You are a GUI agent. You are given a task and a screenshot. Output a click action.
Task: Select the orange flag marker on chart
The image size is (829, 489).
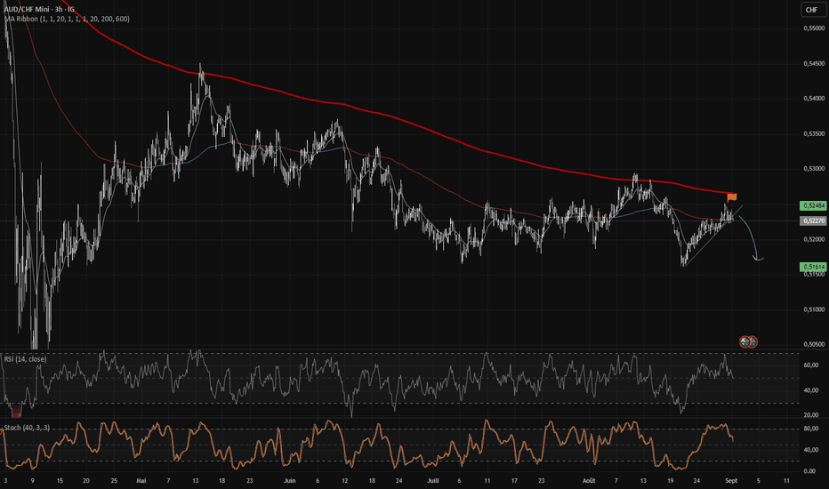732,197
